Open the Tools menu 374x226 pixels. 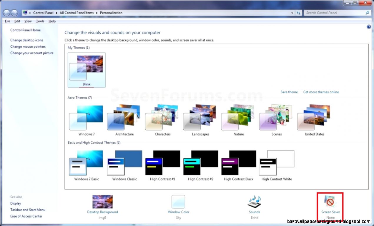coord(40,21)
